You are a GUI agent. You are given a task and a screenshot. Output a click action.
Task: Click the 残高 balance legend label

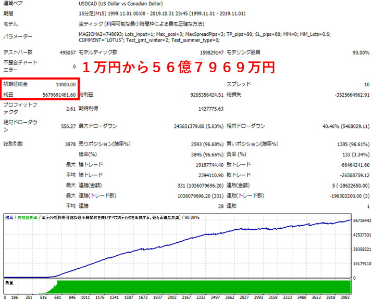point(9,217)
